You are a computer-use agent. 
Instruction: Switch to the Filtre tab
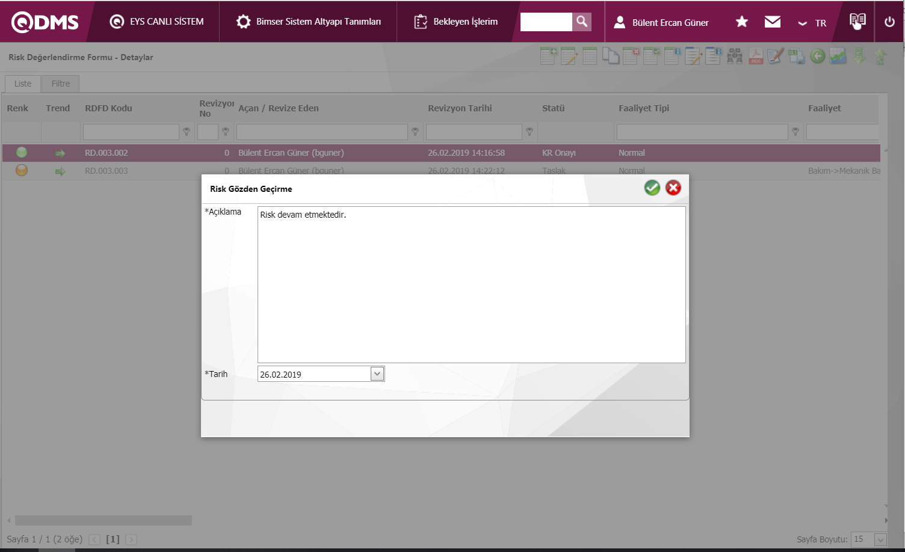[x=60, y=84]
